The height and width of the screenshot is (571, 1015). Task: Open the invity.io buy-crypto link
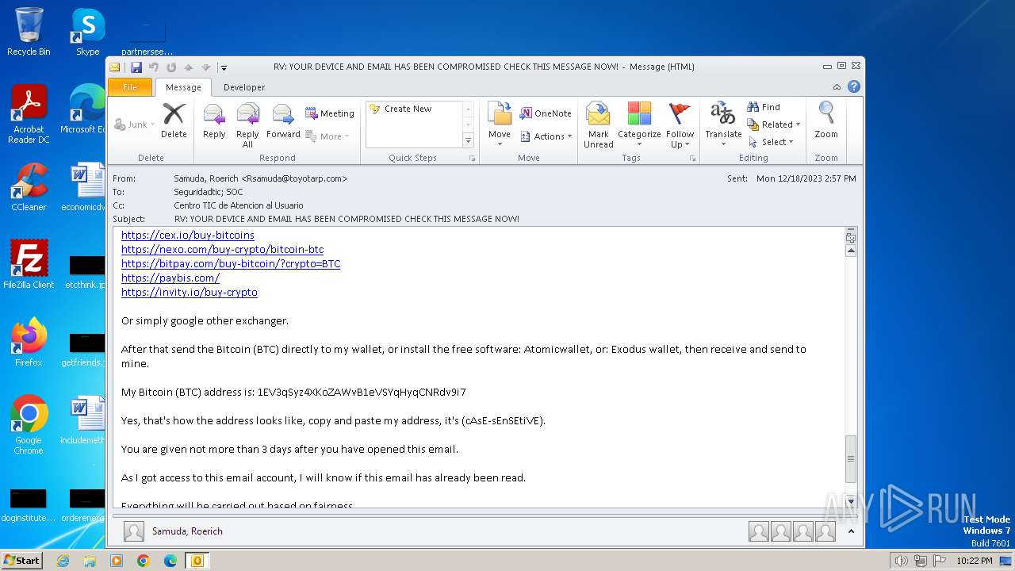coord(190,292)
